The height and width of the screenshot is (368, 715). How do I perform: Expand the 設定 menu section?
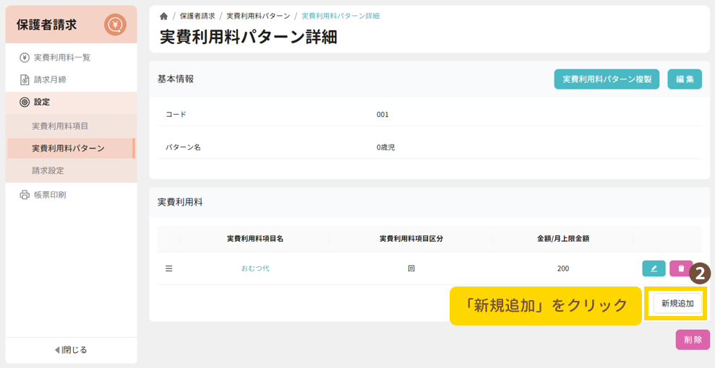tap(42, 102)
